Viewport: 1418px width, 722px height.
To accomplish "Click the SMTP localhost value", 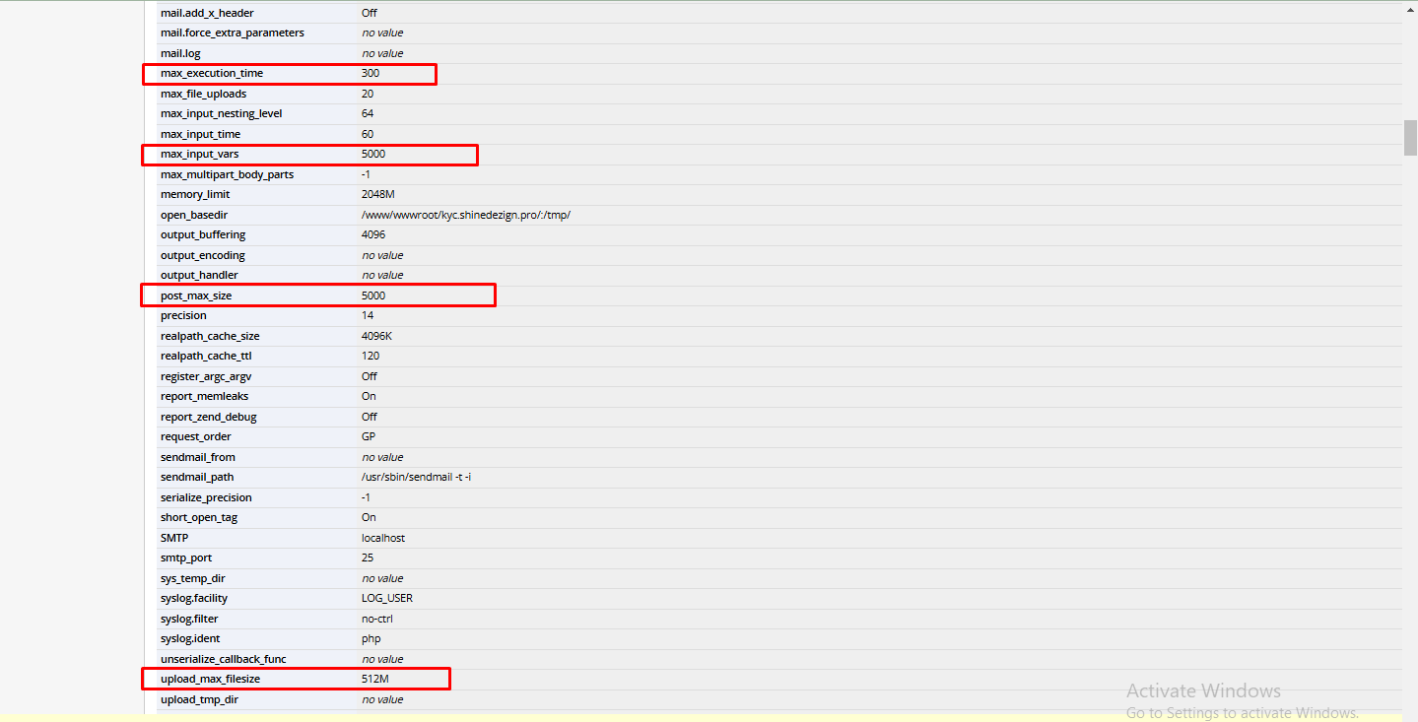I will (x=383, y=539).
